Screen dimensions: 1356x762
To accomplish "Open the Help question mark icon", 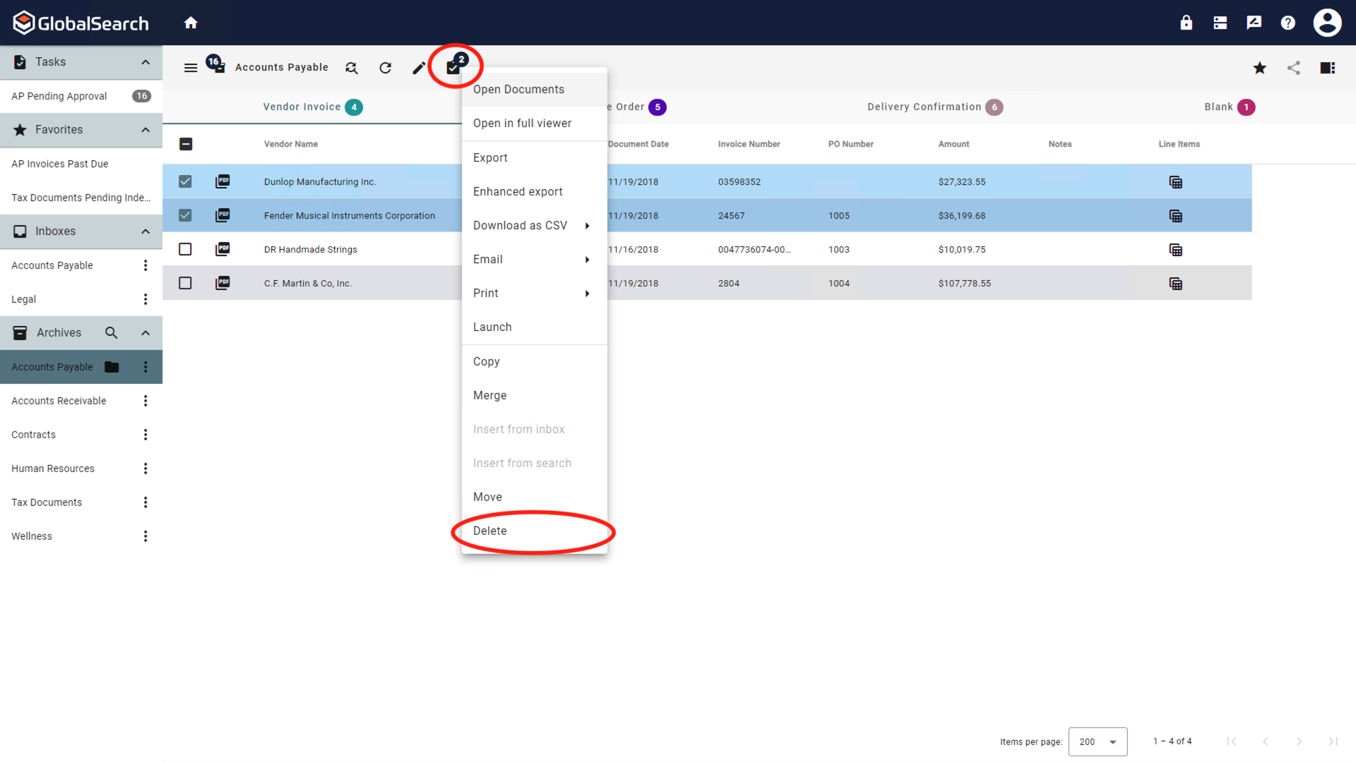I will (x=1287, y=22).
